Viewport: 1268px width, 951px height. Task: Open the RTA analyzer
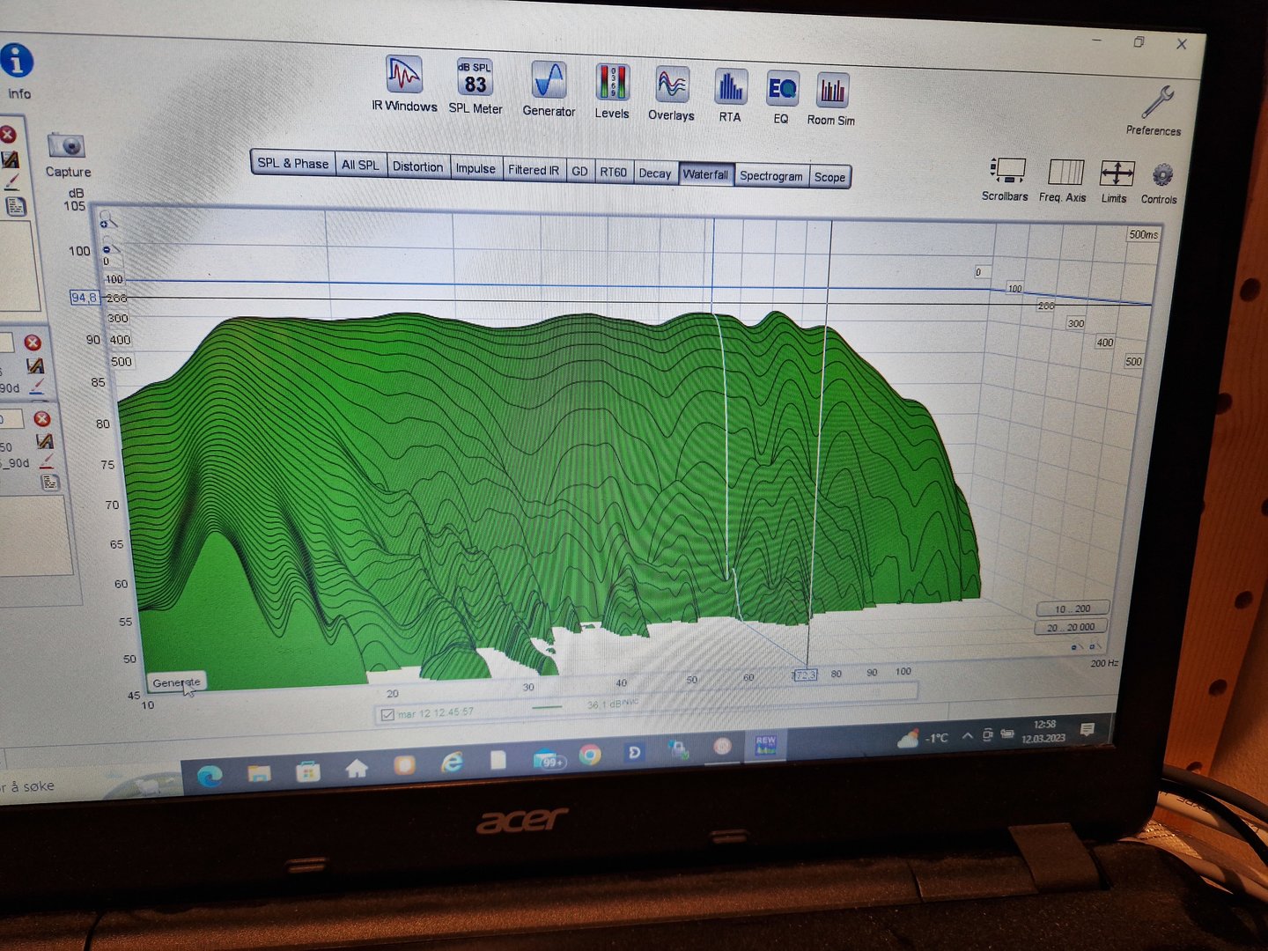pos(730,88)
